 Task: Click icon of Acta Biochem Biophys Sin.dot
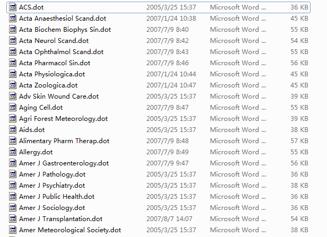(x=13, y=30)
